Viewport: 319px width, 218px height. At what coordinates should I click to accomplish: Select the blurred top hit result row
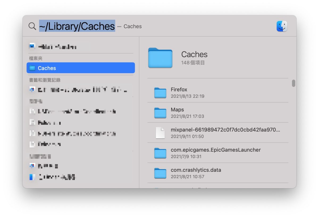(x=81, y=47)
